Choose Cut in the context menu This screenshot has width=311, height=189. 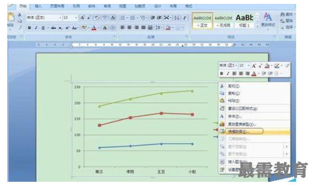coord(254,86)
